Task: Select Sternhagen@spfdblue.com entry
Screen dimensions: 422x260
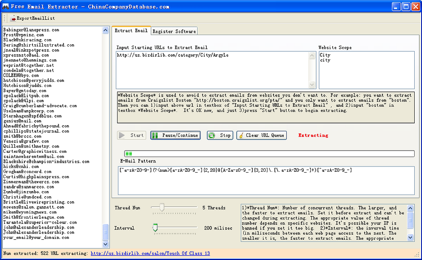Action: coord(32,116)
